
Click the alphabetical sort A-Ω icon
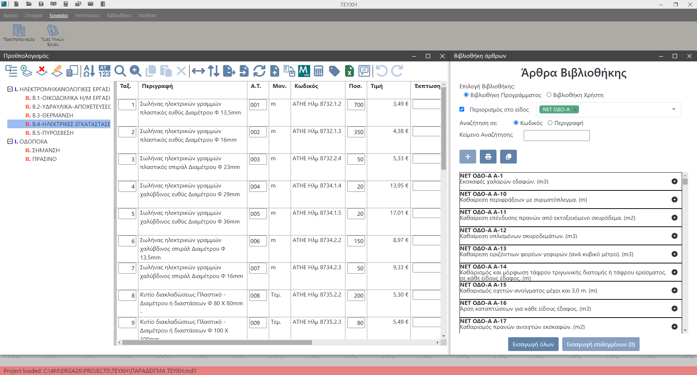pos(89,71)
